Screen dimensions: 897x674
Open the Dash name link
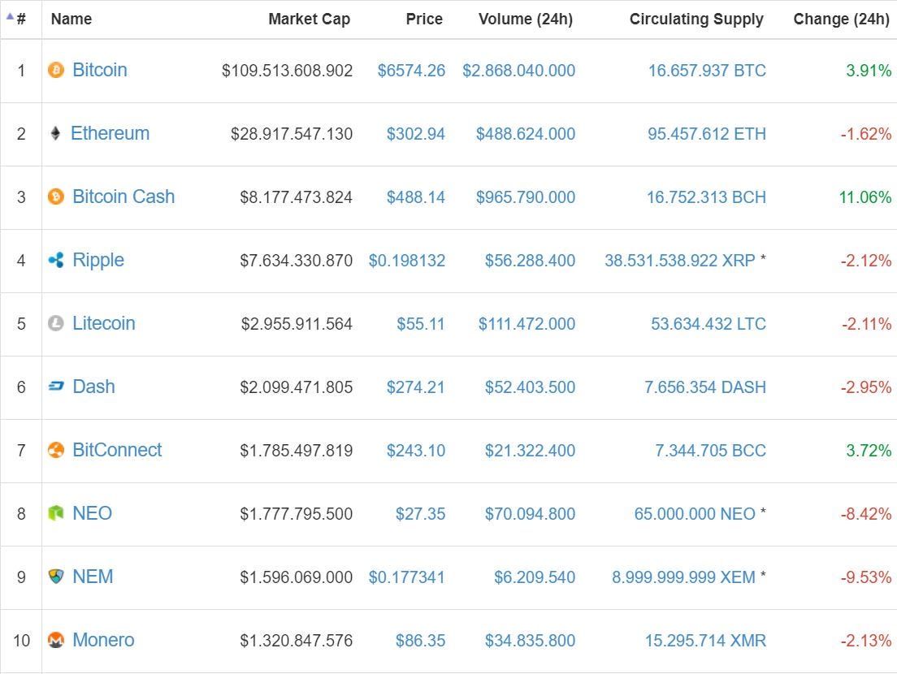[x=93, y=387]
